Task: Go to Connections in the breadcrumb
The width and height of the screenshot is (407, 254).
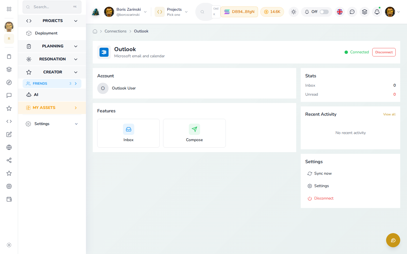Action: pos(116,31)
